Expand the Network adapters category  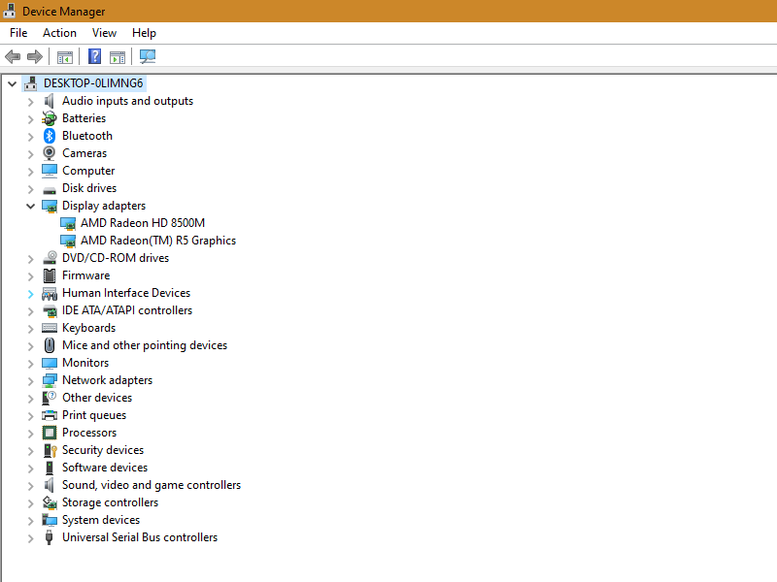31,380
